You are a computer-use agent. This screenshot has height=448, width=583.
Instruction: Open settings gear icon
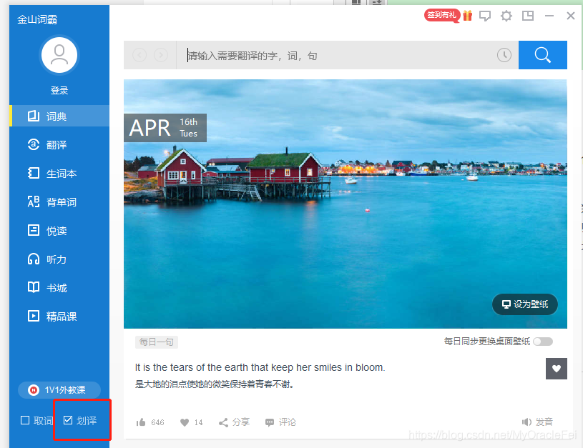click(x=506, y=16)
